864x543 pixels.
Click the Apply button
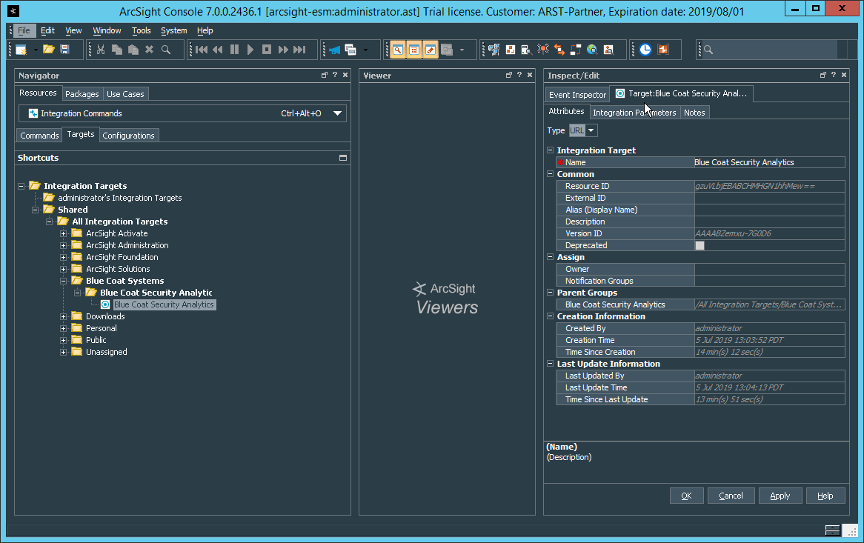pos(780,496)
